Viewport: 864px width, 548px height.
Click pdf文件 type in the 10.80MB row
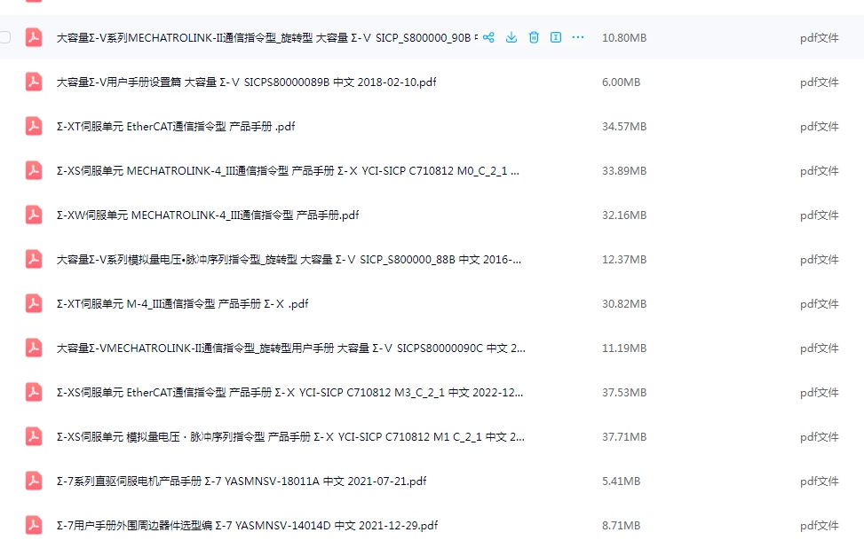tap(820, 37)
